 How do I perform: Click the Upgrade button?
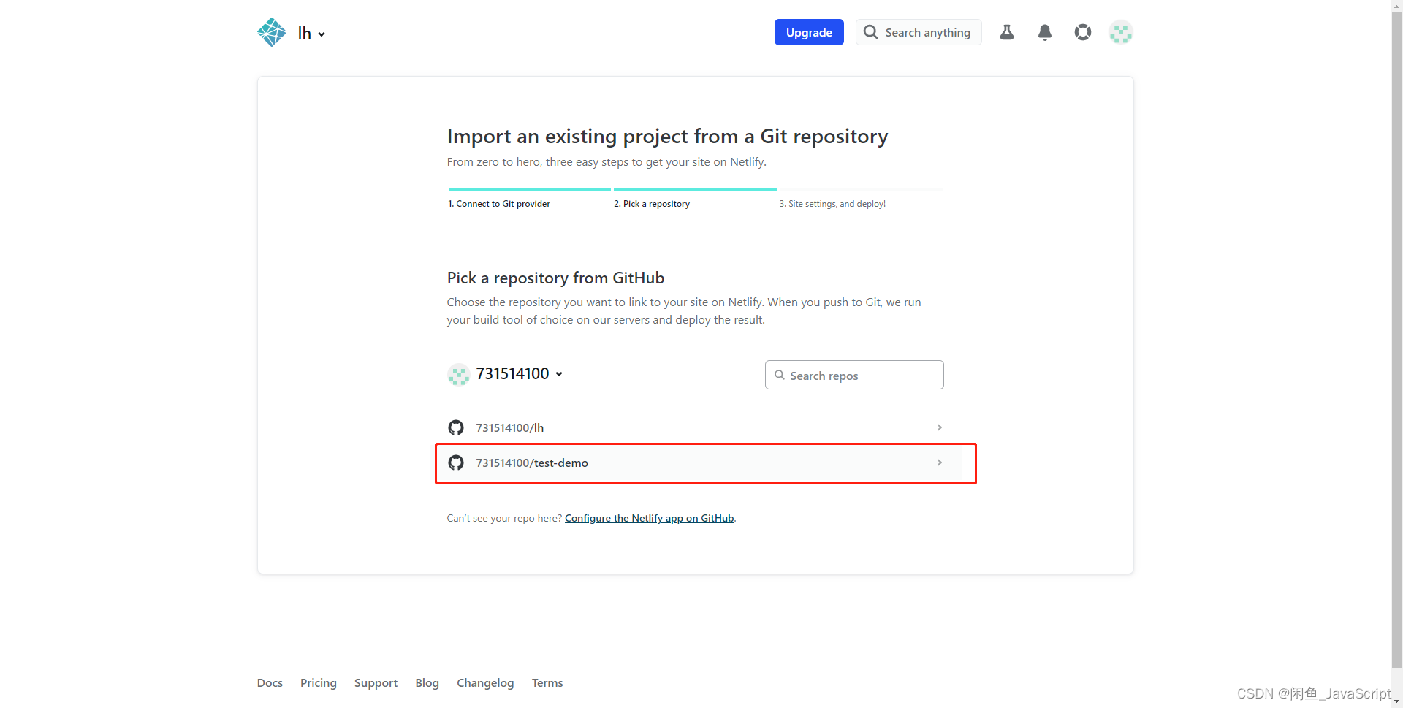click(x=809, y=32)
